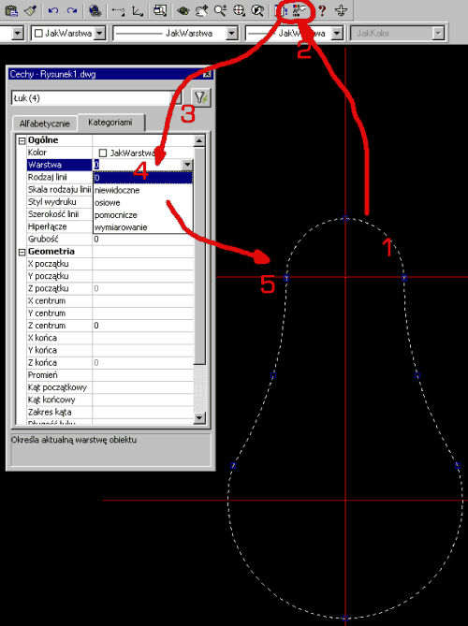Collapse the Ogólne category

tap(22, 140)
